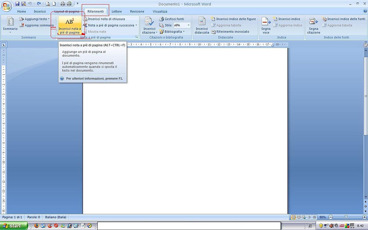
Task: Click the New blank document icon
Action: pyautogui.click(x=54, y=4)
